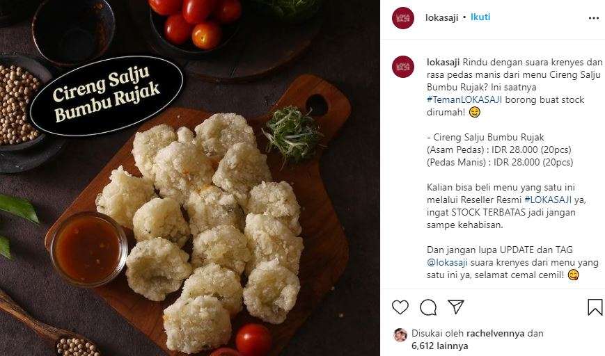
Task: Open rachelvennya profile from likes line
Action: pos(496,333)
